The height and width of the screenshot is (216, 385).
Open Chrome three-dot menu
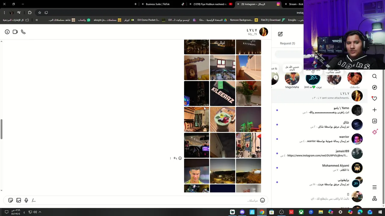pos(4,13)
